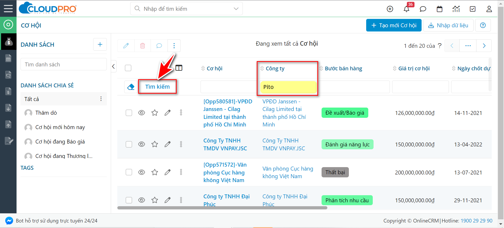The height and width of the screenshot is (228, 504).
Task: Click the green target module icon in sidebar
Action: (8, 25)
